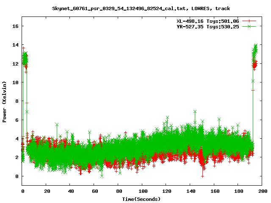Click the x-axis tick label 100

click(x=143, y=191)
